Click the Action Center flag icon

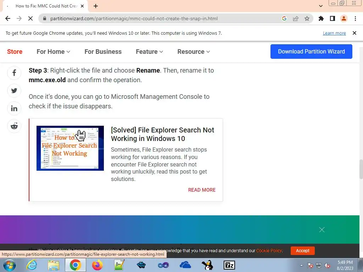click(310, 265)
